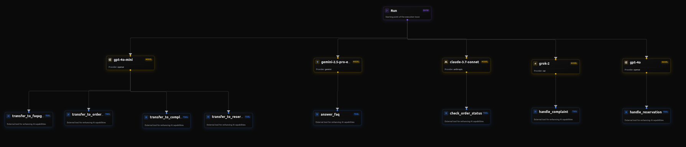This screenshot has height=147, width=686.
Task: Click 'Starting point of the execution trace' text
Action: 402,17
